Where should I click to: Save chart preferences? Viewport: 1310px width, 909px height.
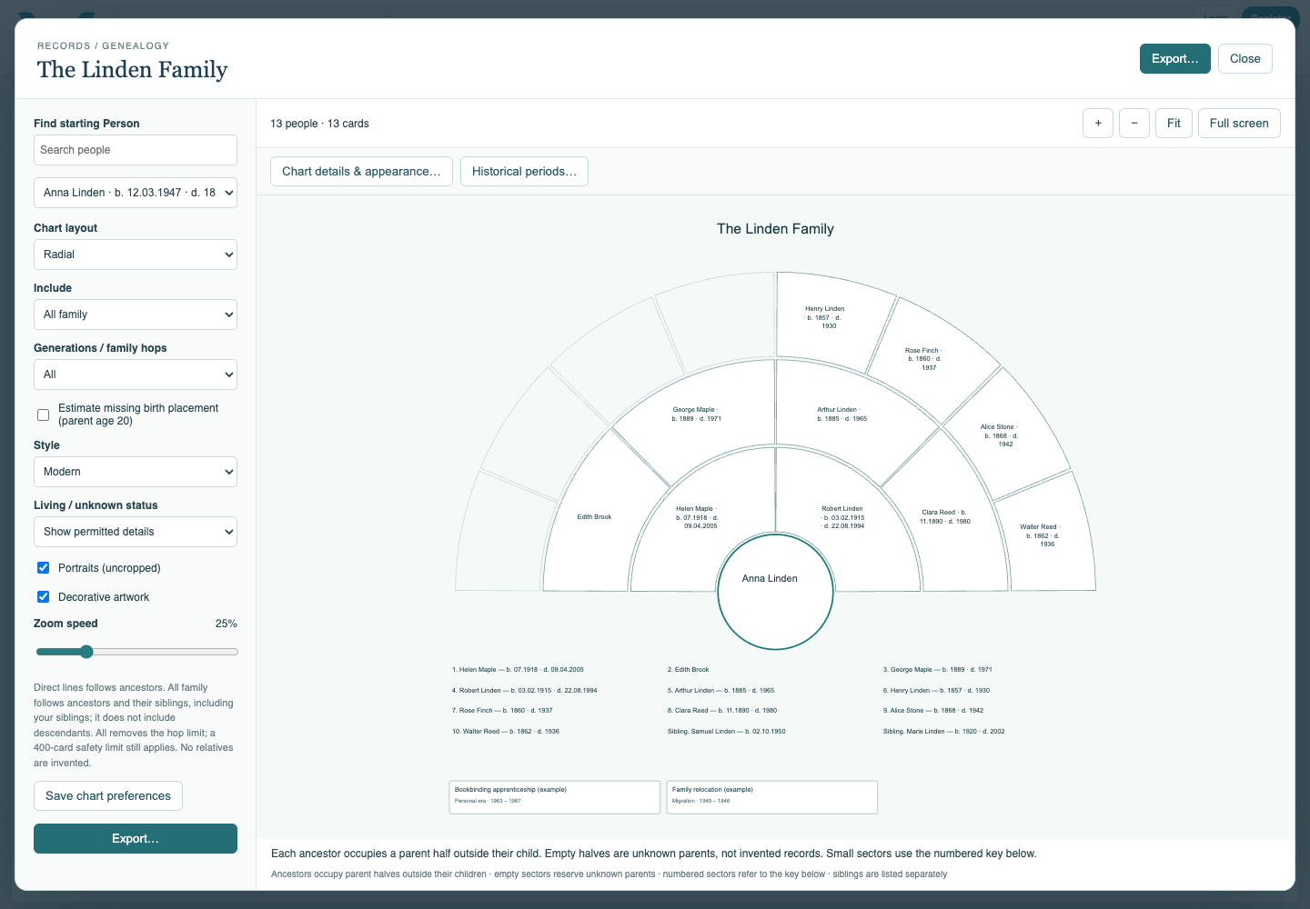[x=108, y=795]
